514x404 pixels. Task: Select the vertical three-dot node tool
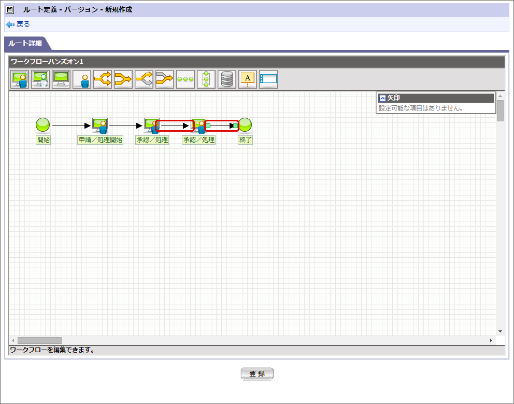[206, 79]
